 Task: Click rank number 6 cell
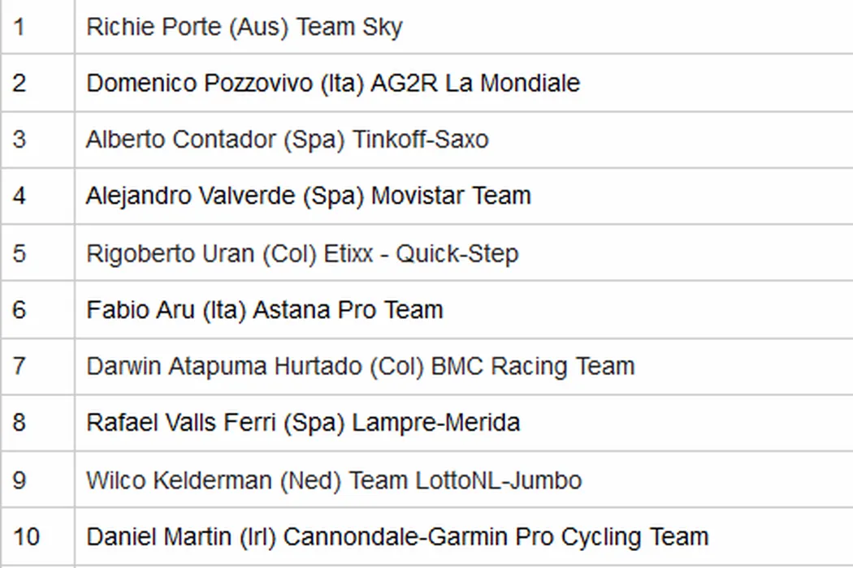point(19,310)
